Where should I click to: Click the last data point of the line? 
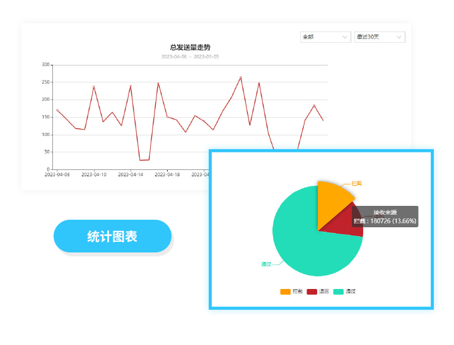(323, 120)
